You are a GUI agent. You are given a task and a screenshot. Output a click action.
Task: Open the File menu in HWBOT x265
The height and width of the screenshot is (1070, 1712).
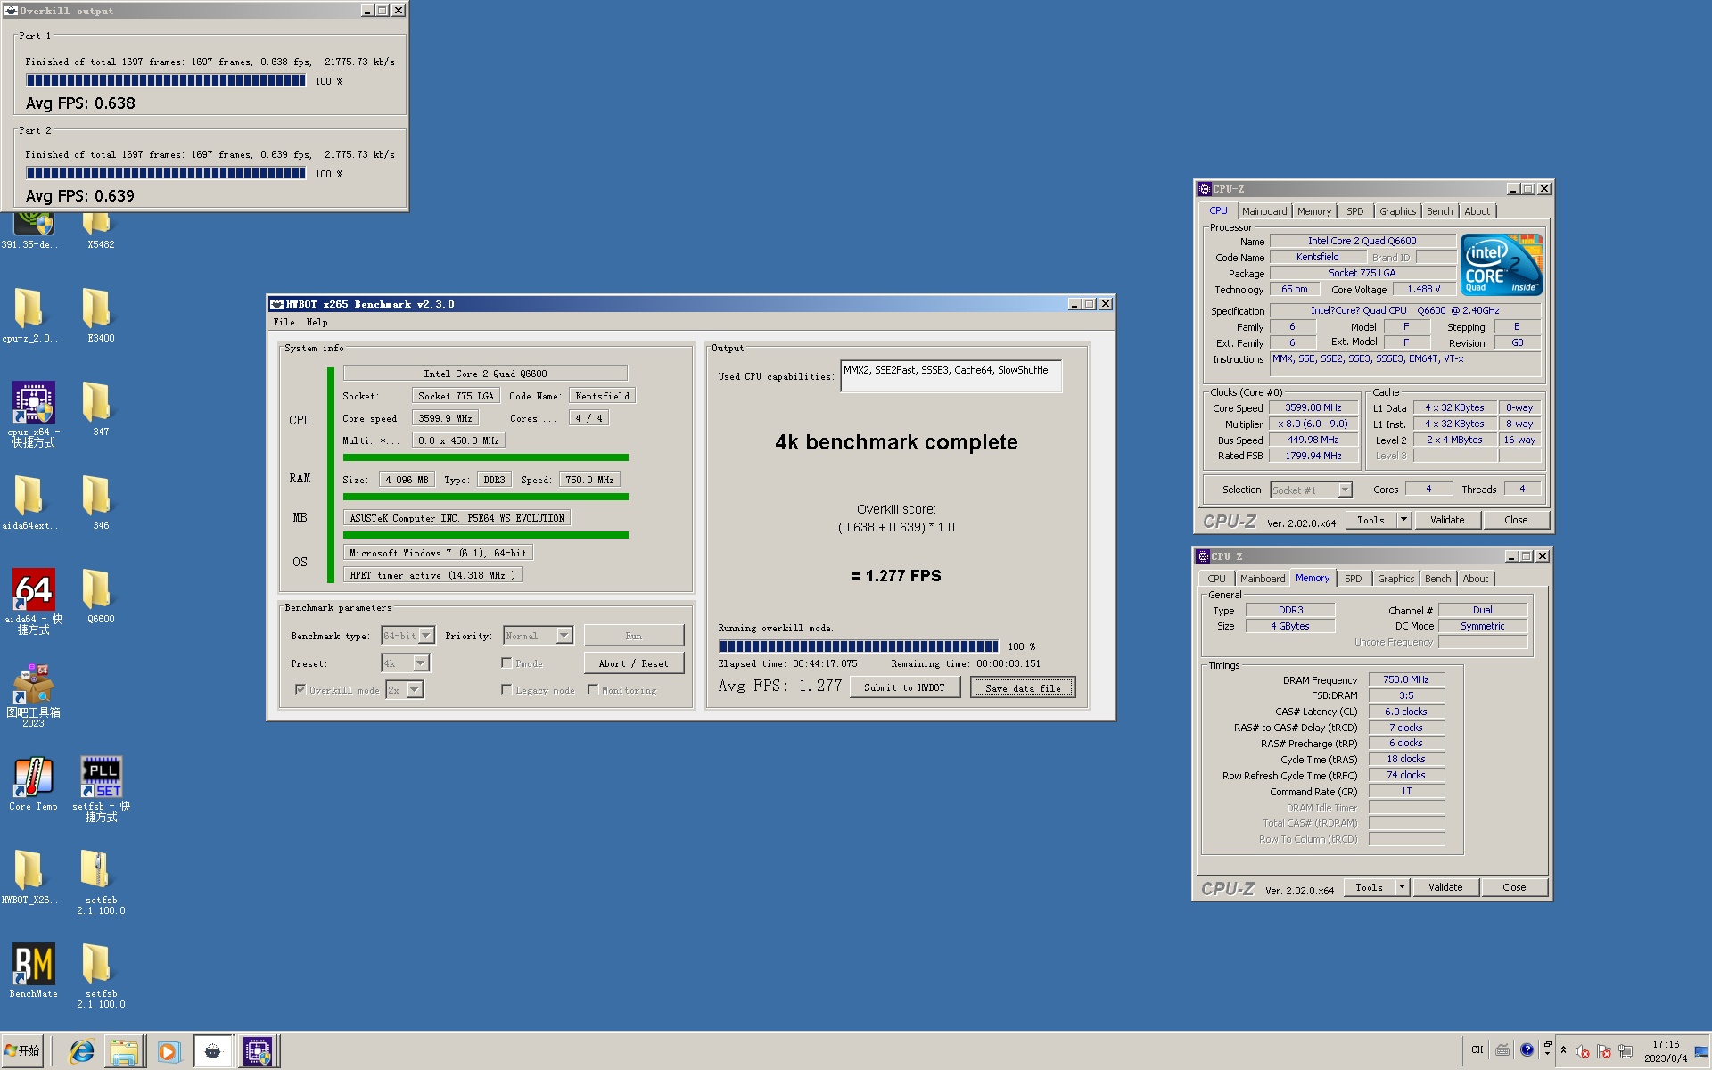click(x=284, y=322)
